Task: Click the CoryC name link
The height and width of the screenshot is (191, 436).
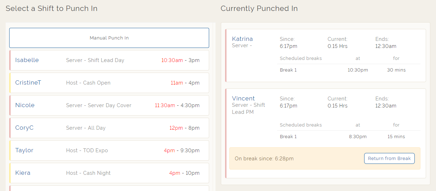Action: point(24,128)
